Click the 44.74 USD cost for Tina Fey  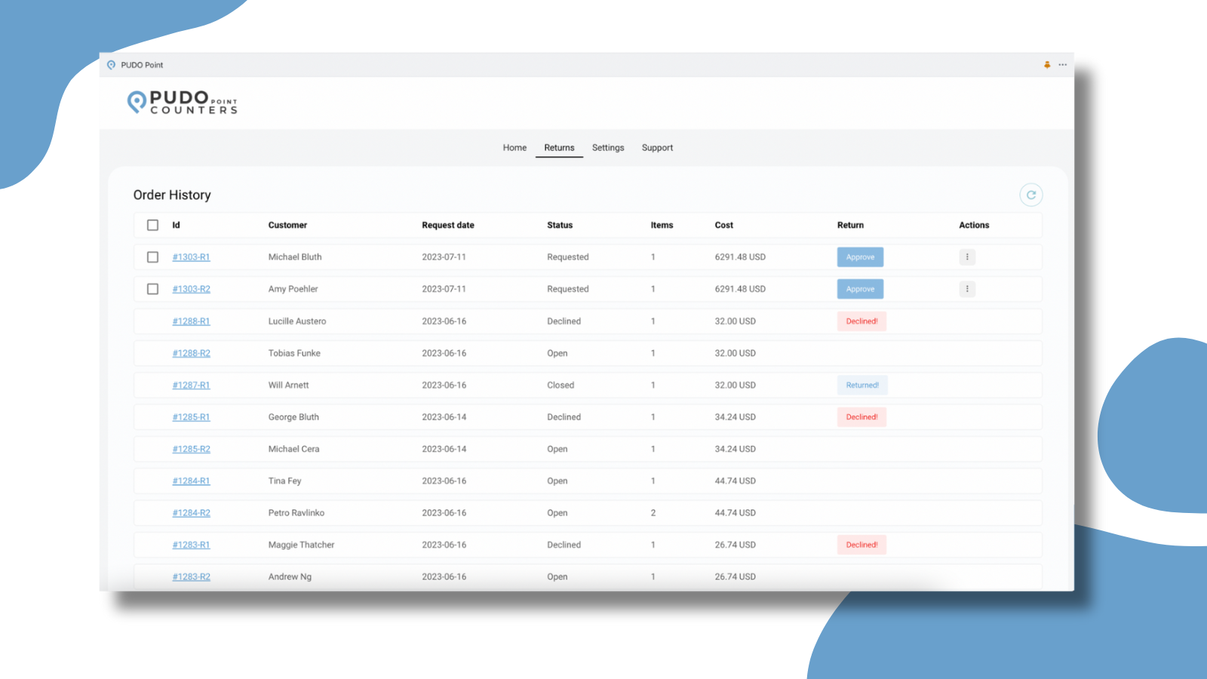click(736, 481)
